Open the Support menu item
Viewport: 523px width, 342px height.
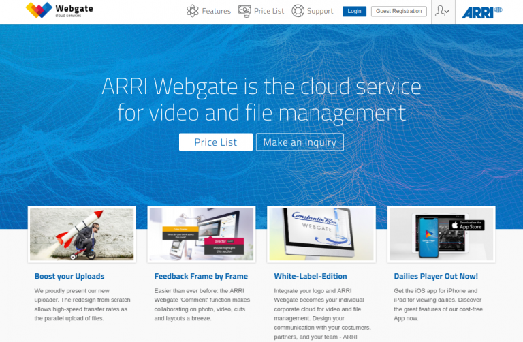320,11
